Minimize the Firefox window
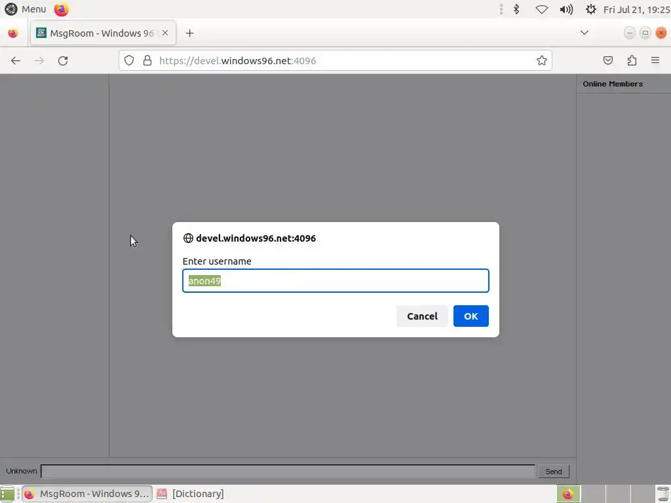Screen dimensions: 671x503 (630, 33)
